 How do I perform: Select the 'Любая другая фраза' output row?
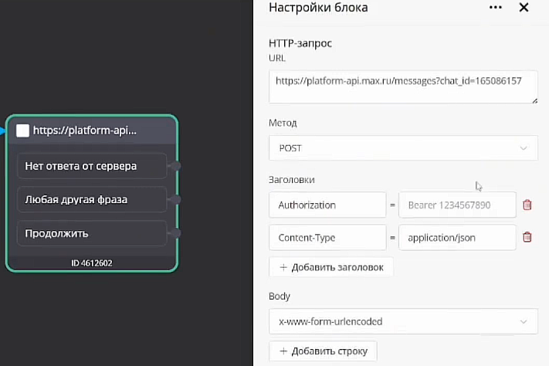91,199
